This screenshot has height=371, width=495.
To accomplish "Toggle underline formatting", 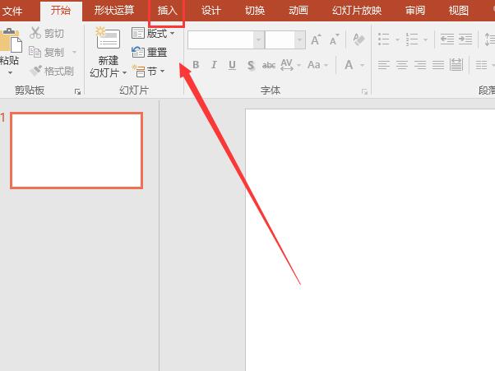I will pos(232,65).
